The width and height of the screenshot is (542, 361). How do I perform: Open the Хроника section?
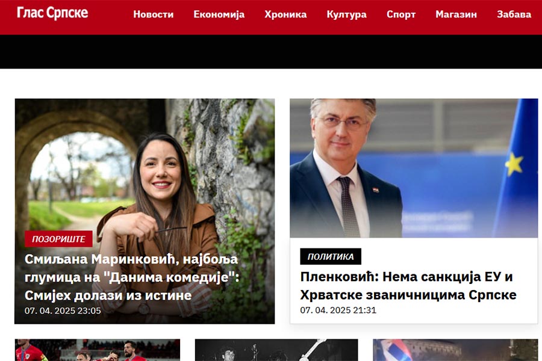[x=285, y=14]
